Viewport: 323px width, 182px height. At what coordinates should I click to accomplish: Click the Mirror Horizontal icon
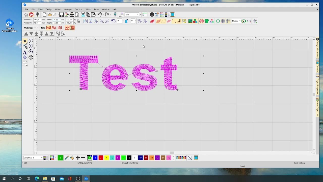85,21
